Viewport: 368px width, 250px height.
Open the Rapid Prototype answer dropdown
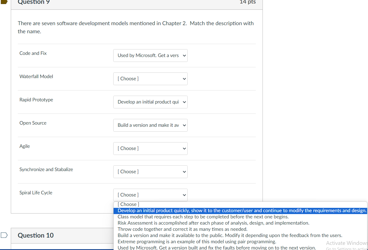coord(150,102)
